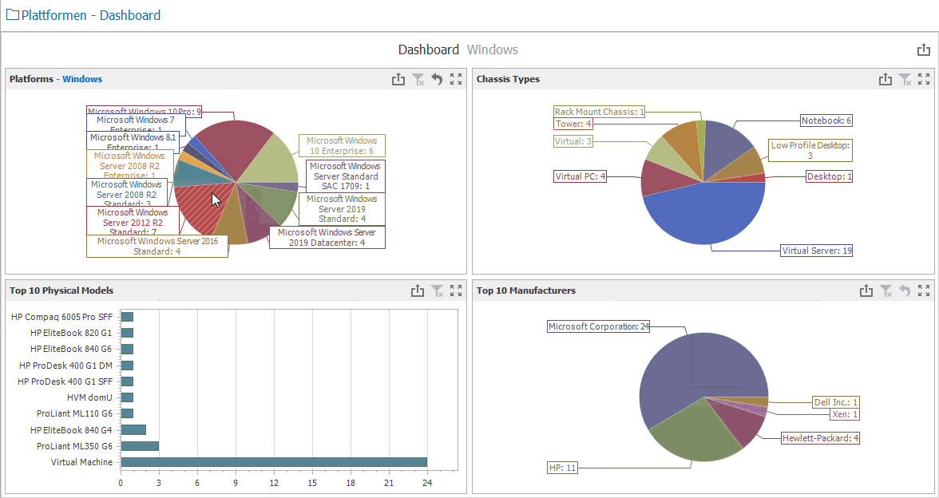Click the 'Rack Mount Chassis: 1' label
The image size is (939, 498).
pyautogui.click(x=600, y=112)
